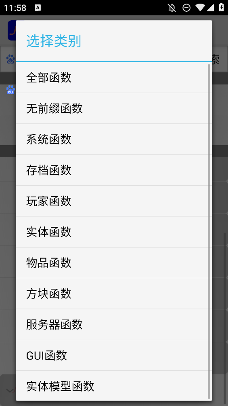This screenshot has height=406, width=228.
Task: Tap the do-not-disturb status icon
Action: click(186, 8)
